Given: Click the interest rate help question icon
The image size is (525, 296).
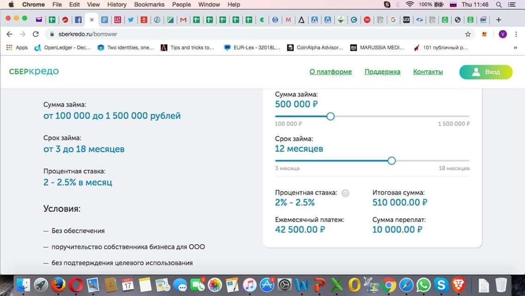Looking at the screenshot, I should click(x=345, y=193).
